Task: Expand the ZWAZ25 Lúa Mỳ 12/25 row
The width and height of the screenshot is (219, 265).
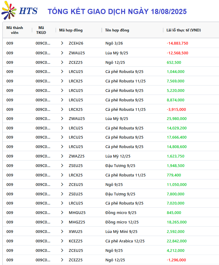Action: 62,156
